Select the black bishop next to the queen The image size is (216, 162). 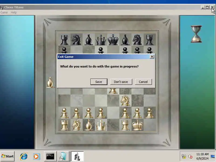click(89, 40)
